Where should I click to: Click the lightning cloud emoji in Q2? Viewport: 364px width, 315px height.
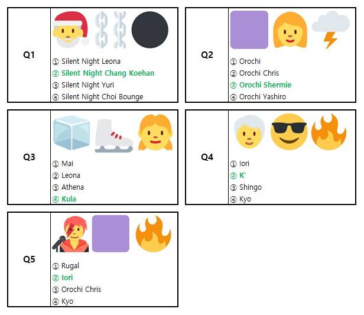(330, 30)
